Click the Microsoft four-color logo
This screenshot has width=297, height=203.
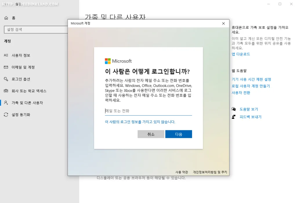coord(108,61)
